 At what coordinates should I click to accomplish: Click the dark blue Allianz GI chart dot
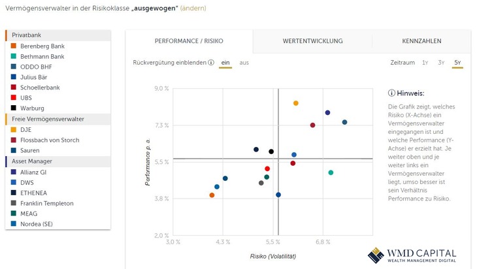(327, 113)
